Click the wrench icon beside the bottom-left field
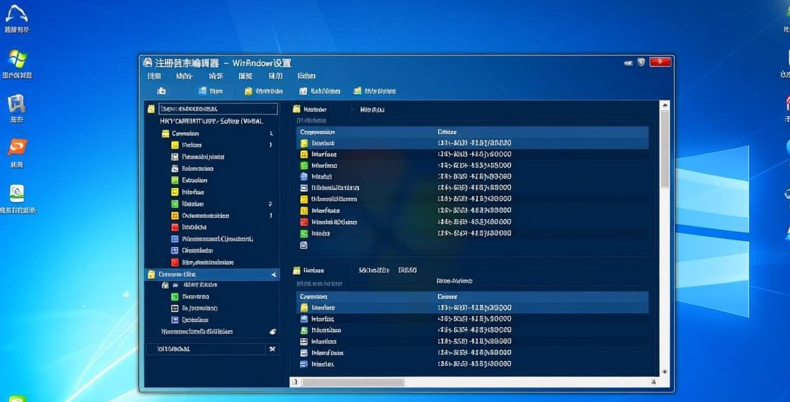This screenshot has width=790, height=402. pyautogui.click(x=272, y=349)
